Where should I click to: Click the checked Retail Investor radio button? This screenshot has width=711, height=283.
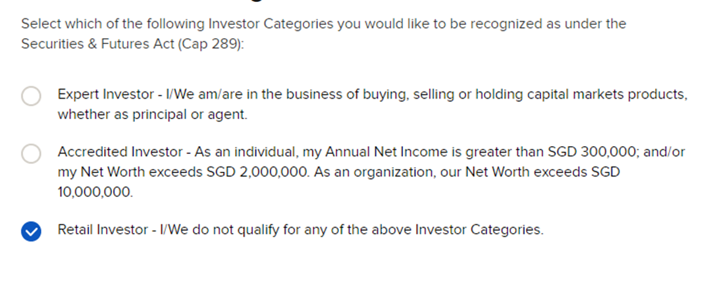pos(31,231)
